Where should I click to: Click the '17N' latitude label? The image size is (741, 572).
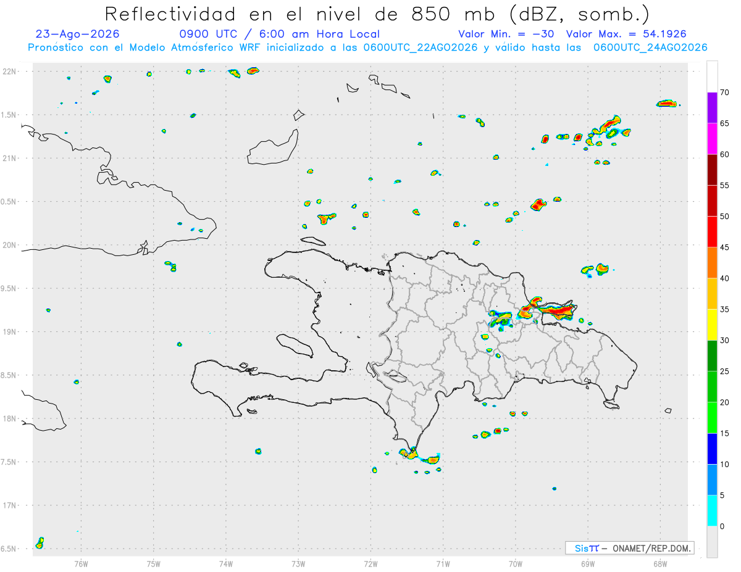10,505
